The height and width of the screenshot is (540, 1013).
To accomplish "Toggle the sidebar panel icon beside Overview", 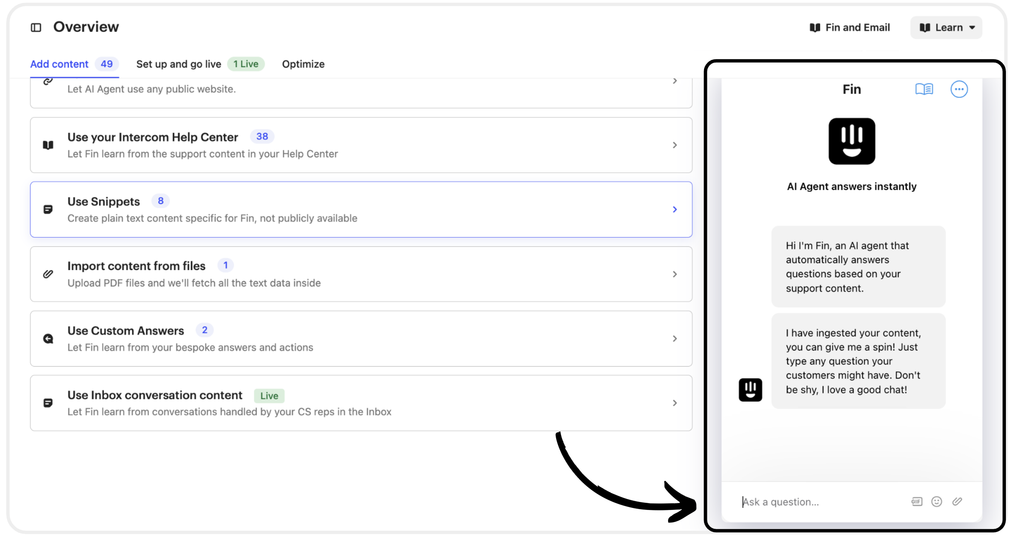I will pyautogui.click(x=36, y=28).
